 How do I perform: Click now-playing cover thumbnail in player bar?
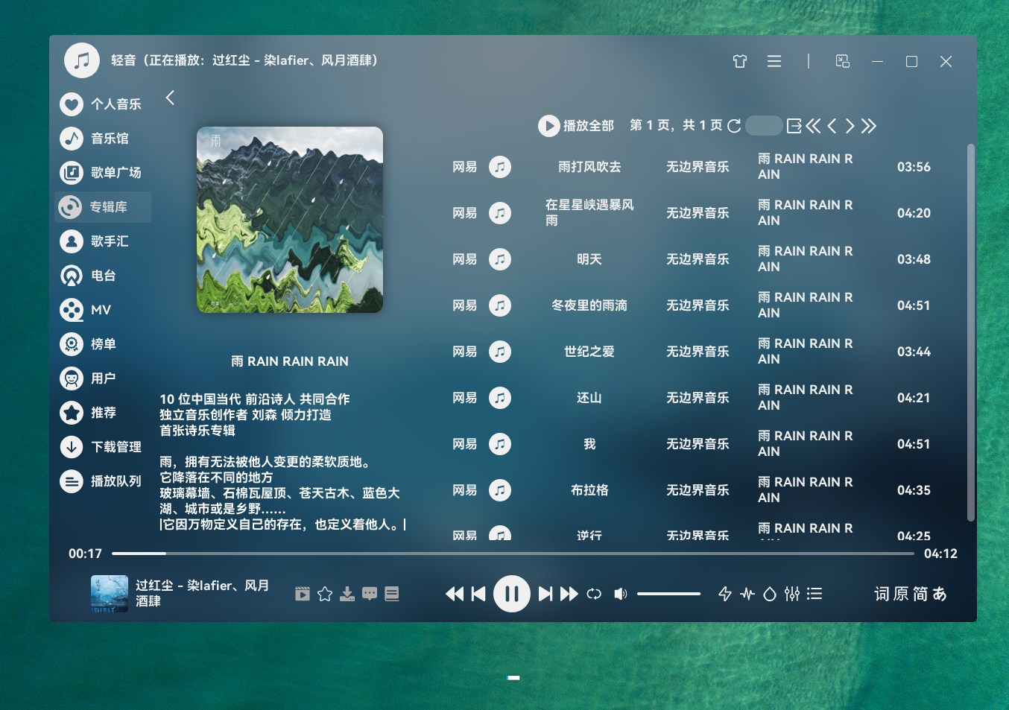pos(110,594)
